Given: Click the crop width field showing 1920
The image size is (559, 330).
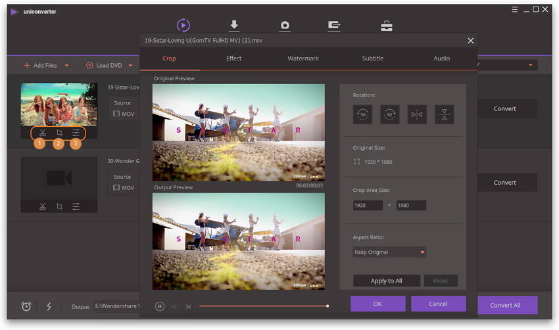Looking at the screenshot, I should tap(368, 205).
